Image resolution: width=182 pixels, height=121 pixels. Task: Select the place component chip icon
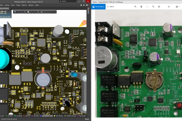(28, 12)
